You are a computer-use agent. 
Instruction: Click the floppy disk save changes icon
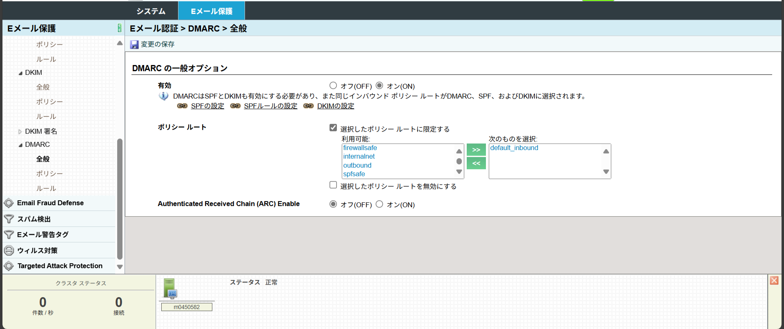point(134,45)
